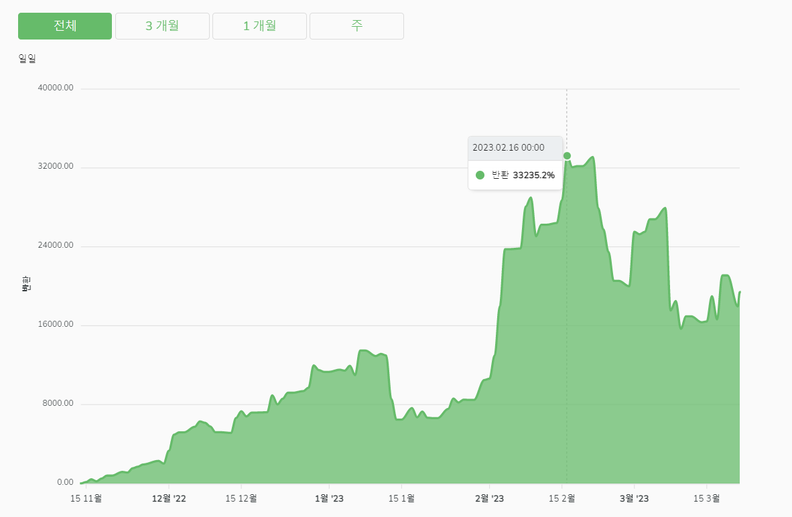Click the 일일 label above chart
Image resolution: width=792 pixels, height=517 pixels.
point(27,58)
